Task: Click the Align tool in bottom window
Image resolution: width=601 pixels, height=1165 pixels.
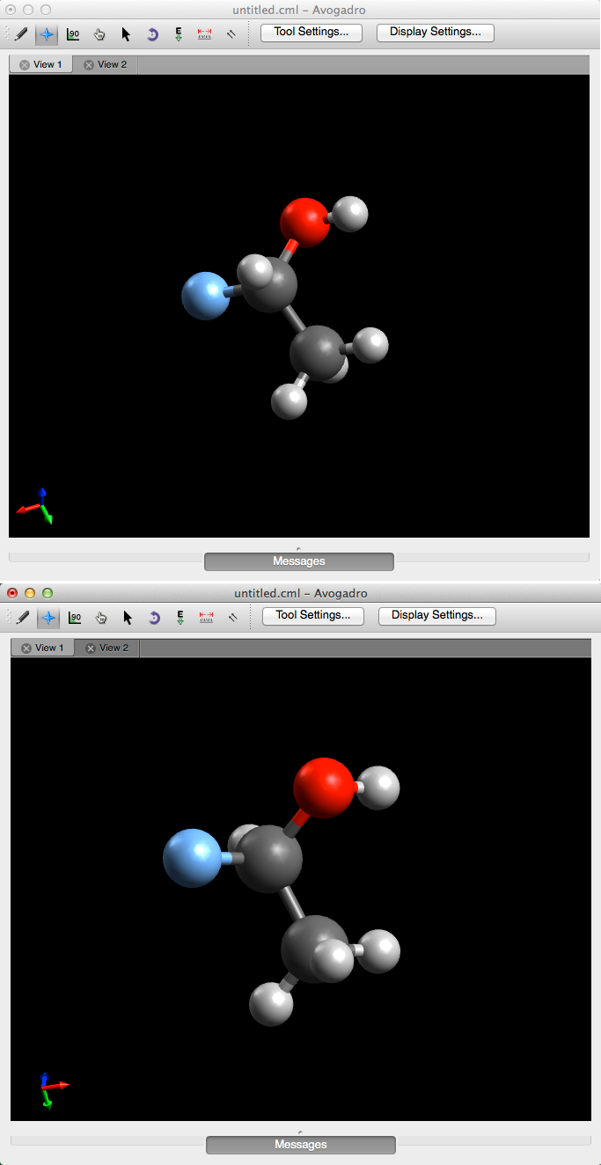Action: [x=232, y=617]
